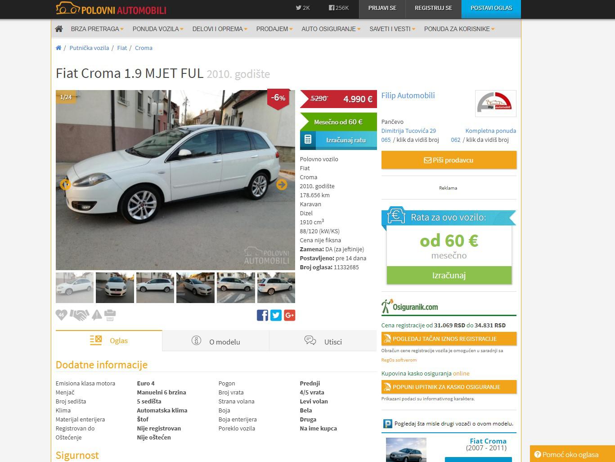615x462 pixels.
Task: Print listing using printer icon
Action: pyautogui.click(x=110, y=315)
